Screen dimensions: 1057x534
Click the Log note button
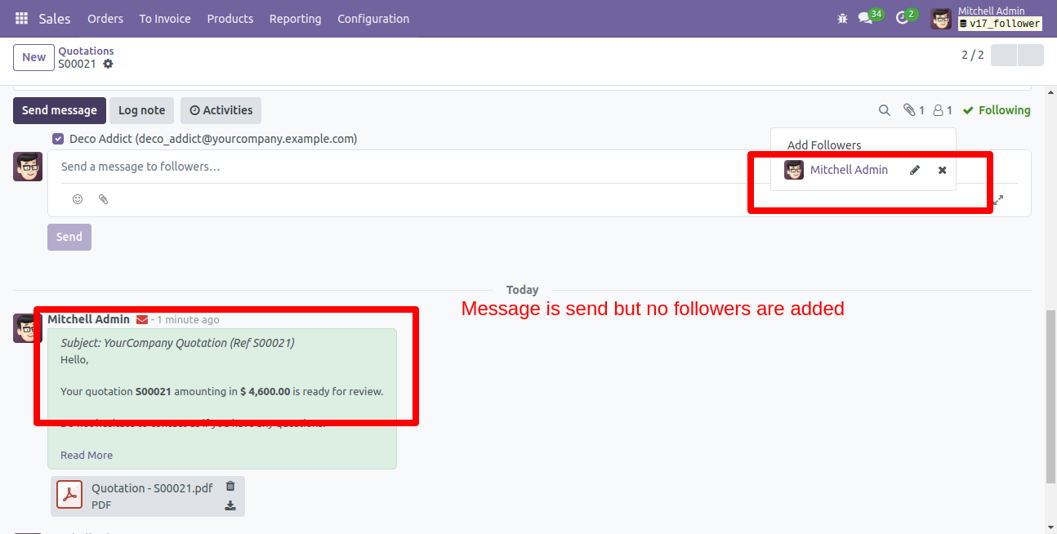(x=141, y=110)
